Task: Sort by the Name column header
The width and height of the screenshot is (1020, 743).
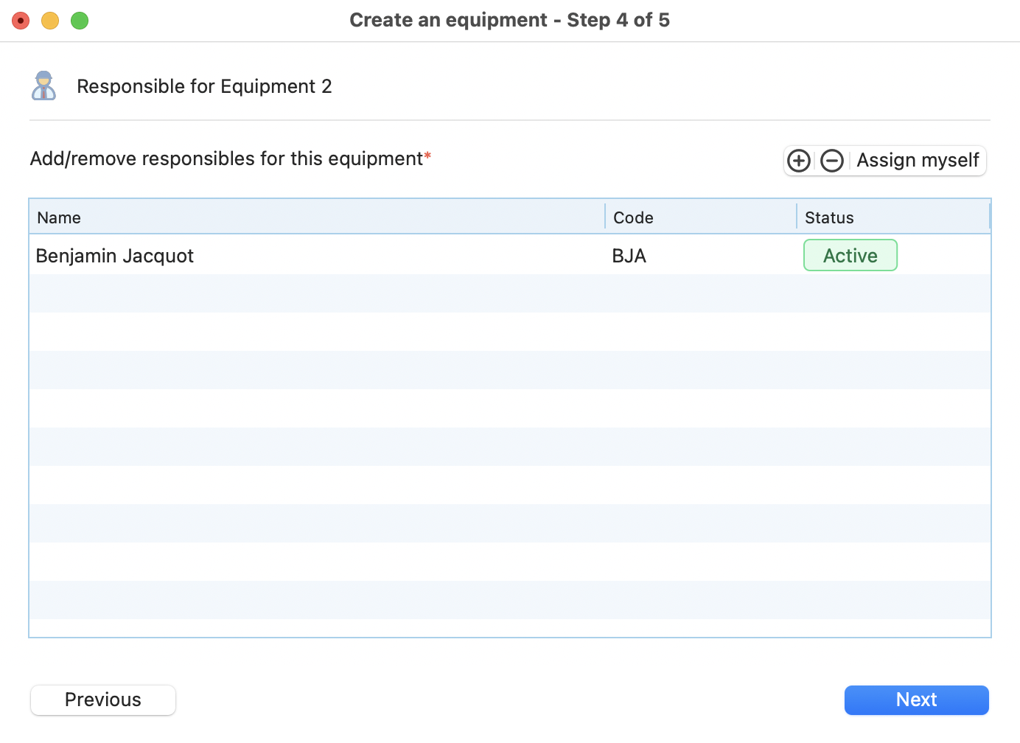Action: coord(317,217)
